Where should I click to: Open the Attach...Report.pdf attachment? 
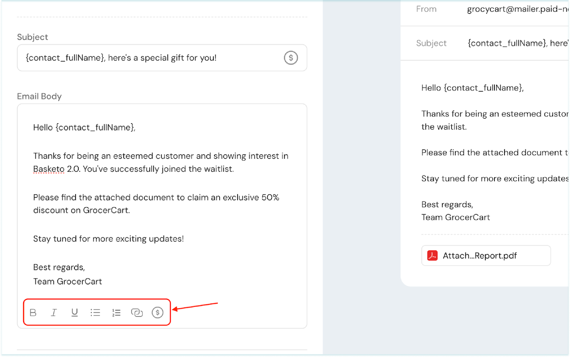pyautogui.click(x=480, y=256)
